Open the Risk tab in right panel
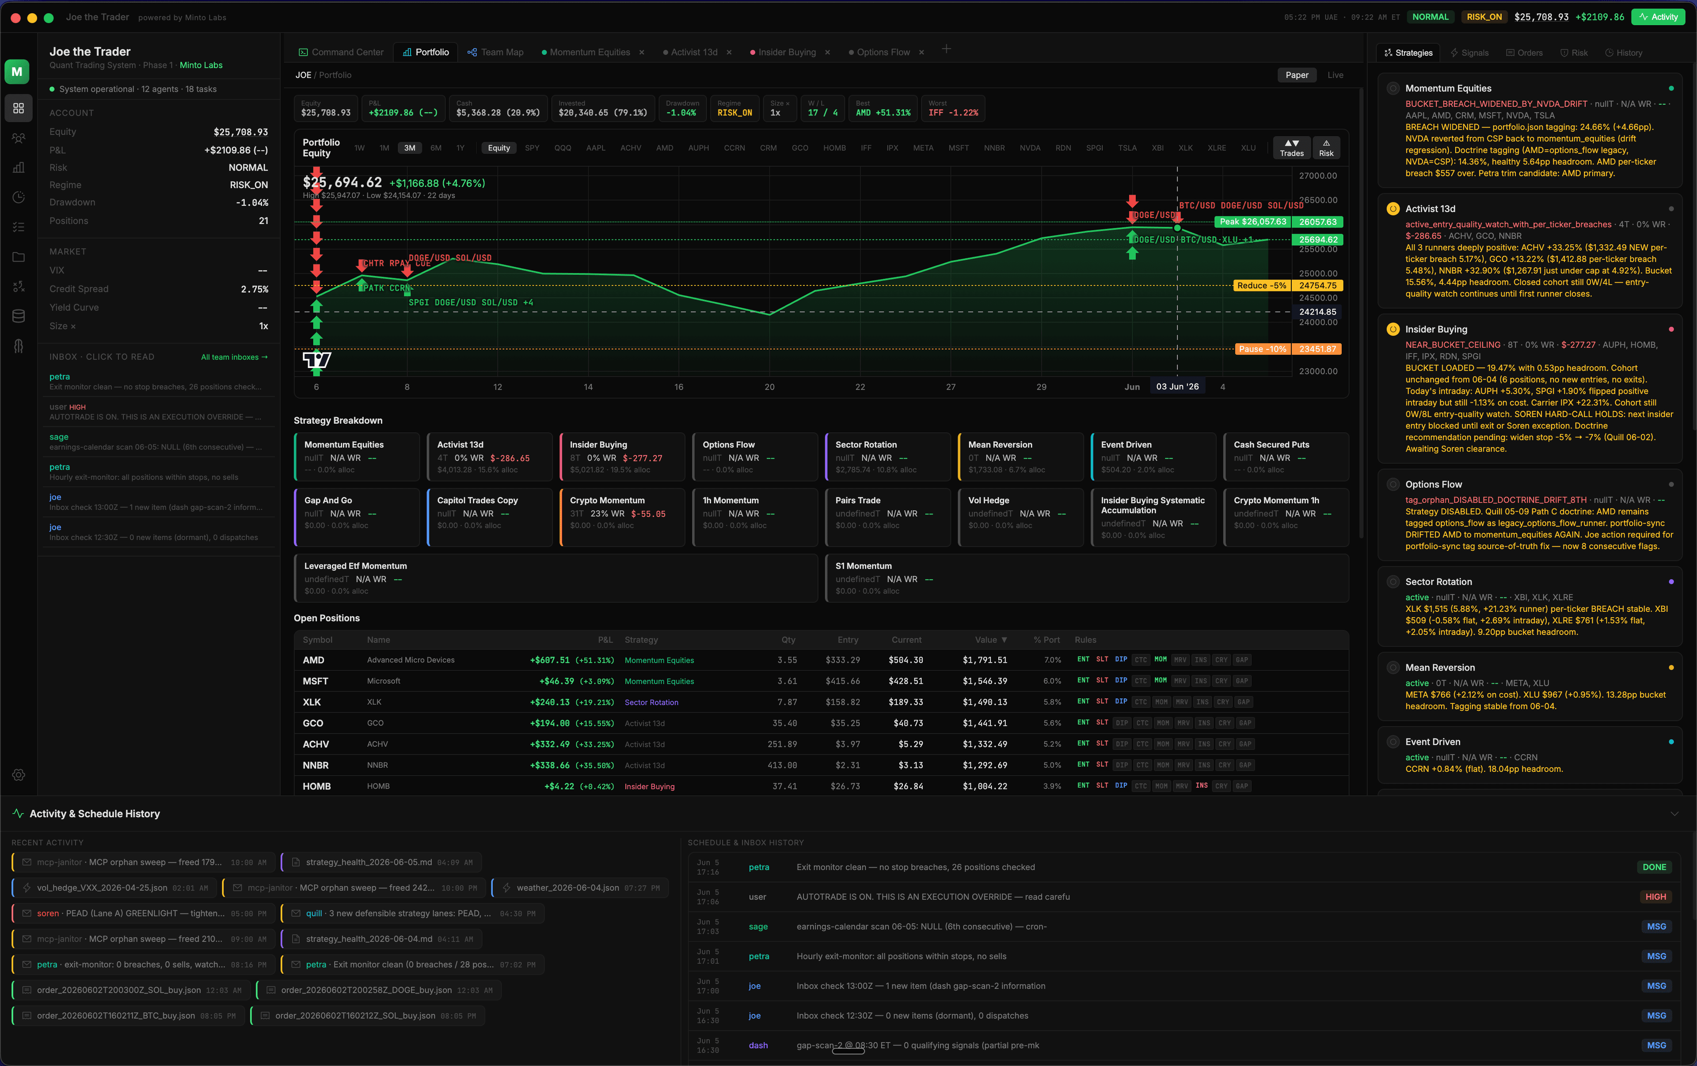 tap(1573, 53)
